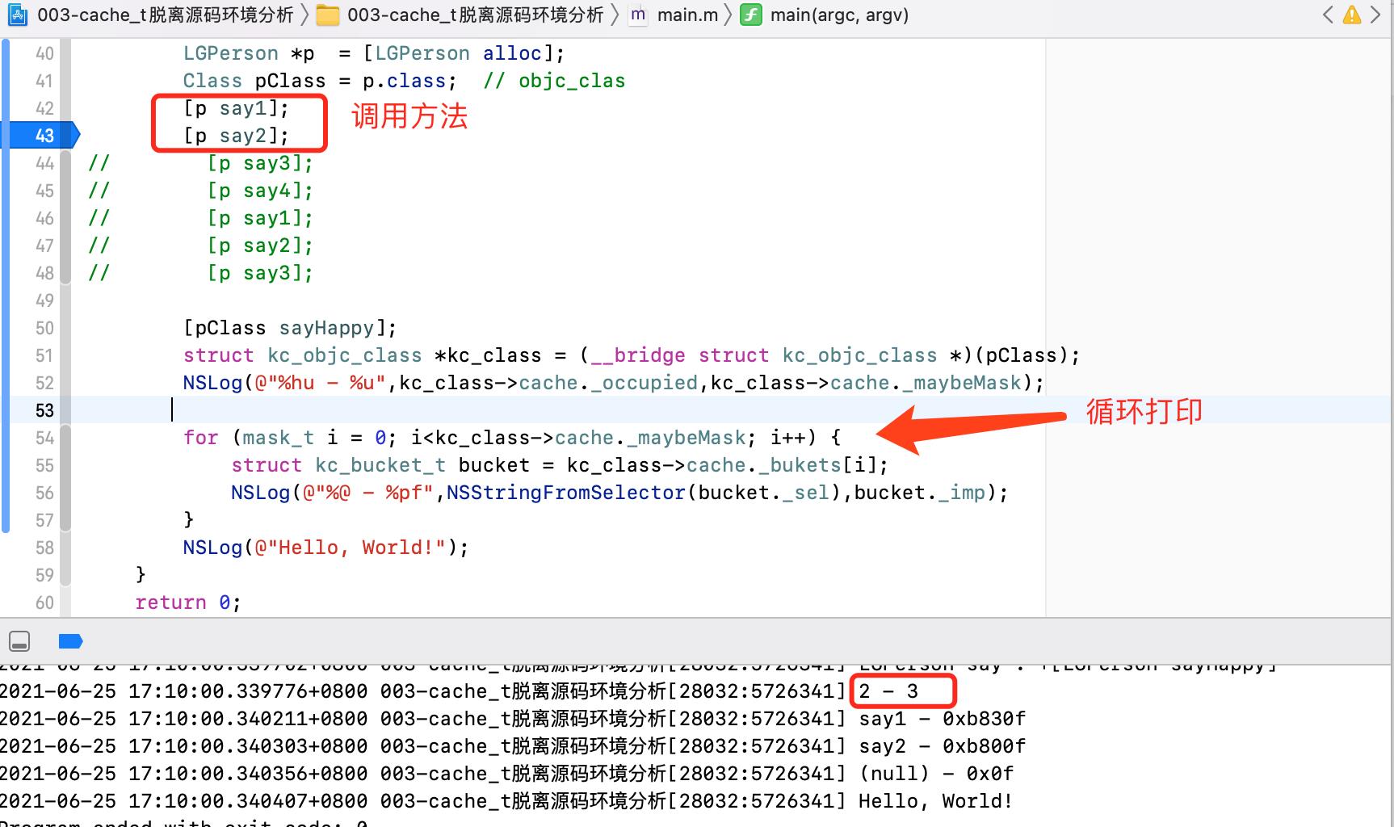This screenshot has width=1394, height=827.
Task: Click on '[p say1];' on line 42
Action: pos(236,108)
